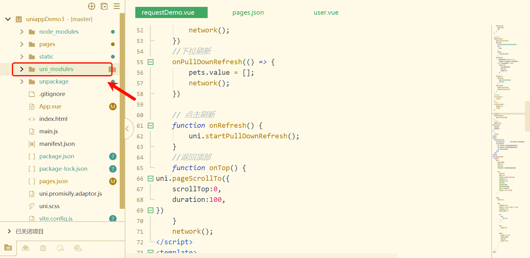Fold the block at line 69

(151, 210)
